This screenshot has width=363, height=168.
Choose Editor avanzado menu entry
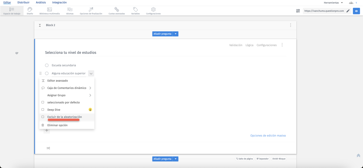click(67, 81)
